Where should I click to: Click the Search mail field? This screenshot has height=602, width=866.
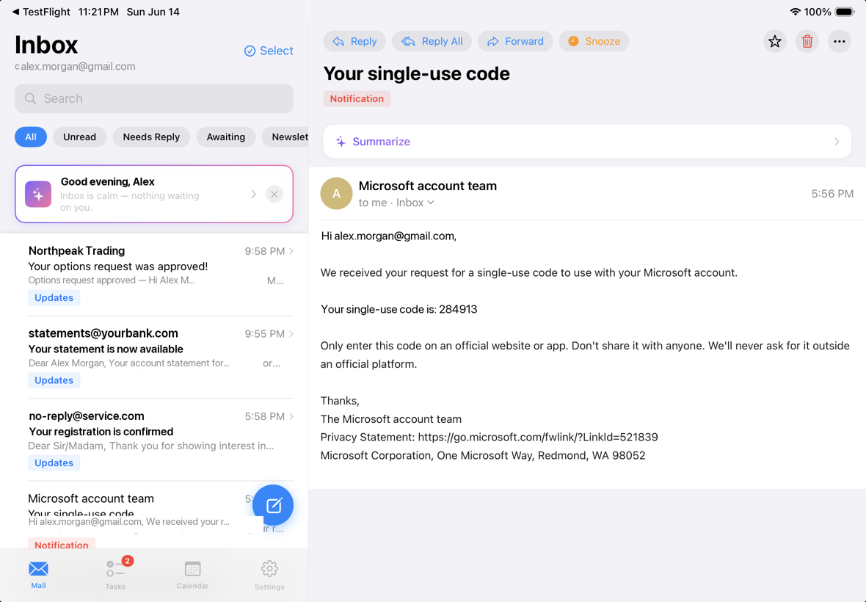tap(154, 99)
